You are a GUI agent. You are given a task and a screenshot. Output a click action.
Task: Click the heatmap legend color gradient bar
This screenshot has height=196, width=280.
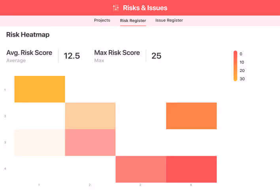(235, 66)
